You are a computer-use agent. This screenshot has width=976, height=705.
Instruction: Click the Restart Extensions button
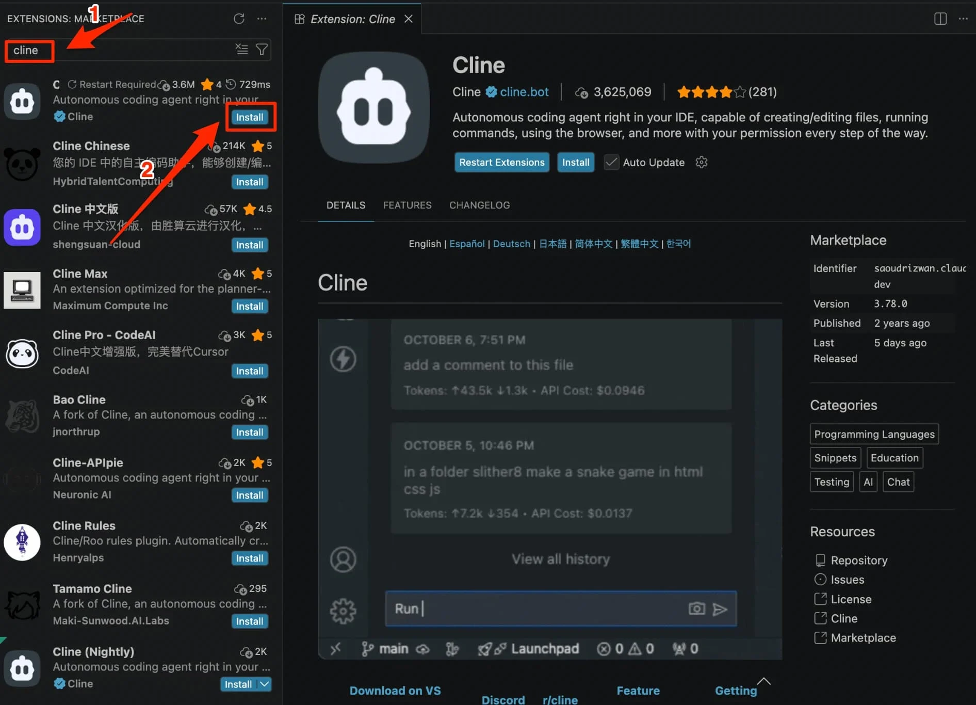point(501,162)
